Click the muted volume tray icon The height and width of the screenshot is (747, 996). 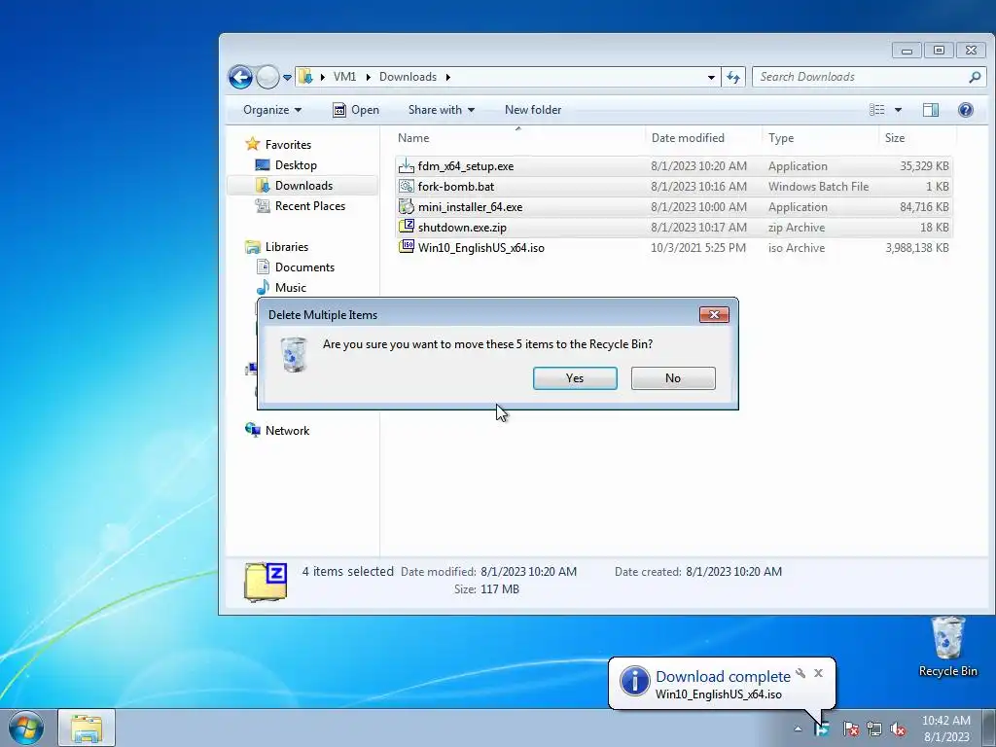(x=898, y=729)
